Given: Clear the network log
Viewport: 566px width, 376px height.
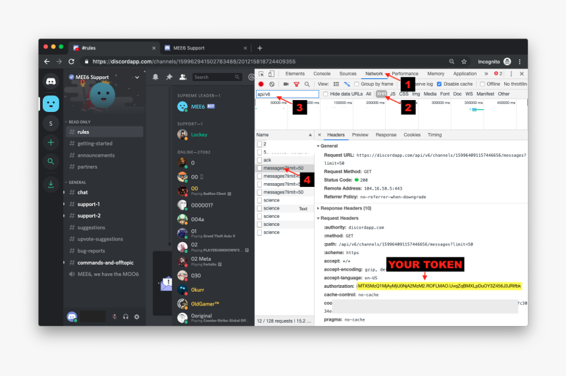Looking at the screenshot, I should pos(272,84).
